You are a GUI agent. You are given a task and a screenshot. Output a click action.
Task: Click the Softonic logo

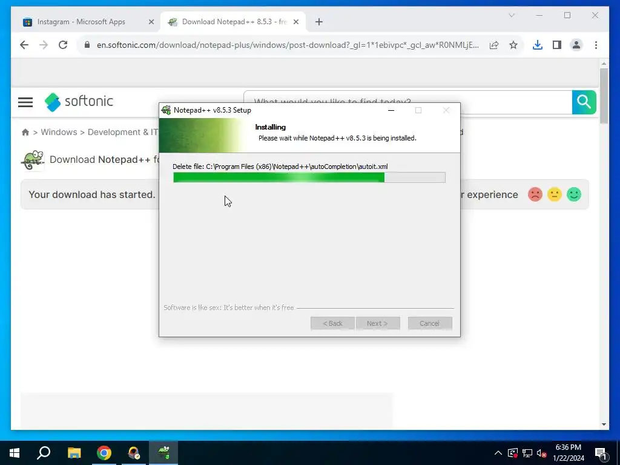[79, 102]
